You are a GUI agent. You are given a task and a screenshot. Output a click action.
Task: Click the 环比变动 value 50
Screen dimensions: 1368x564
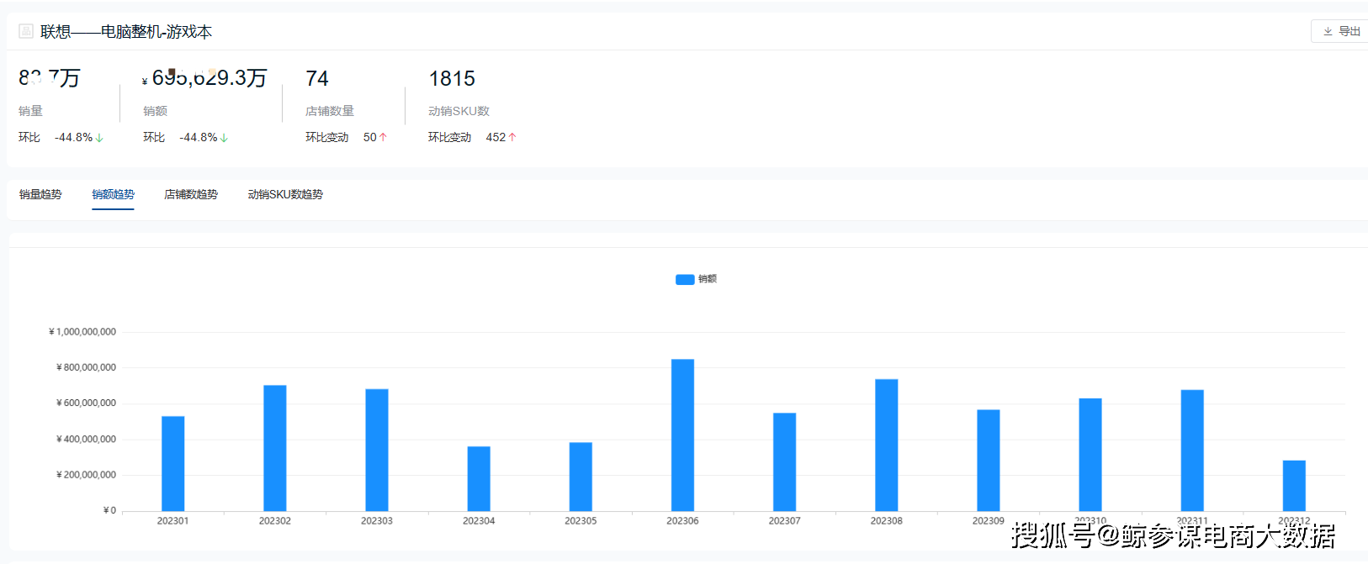tap(370, 137)
